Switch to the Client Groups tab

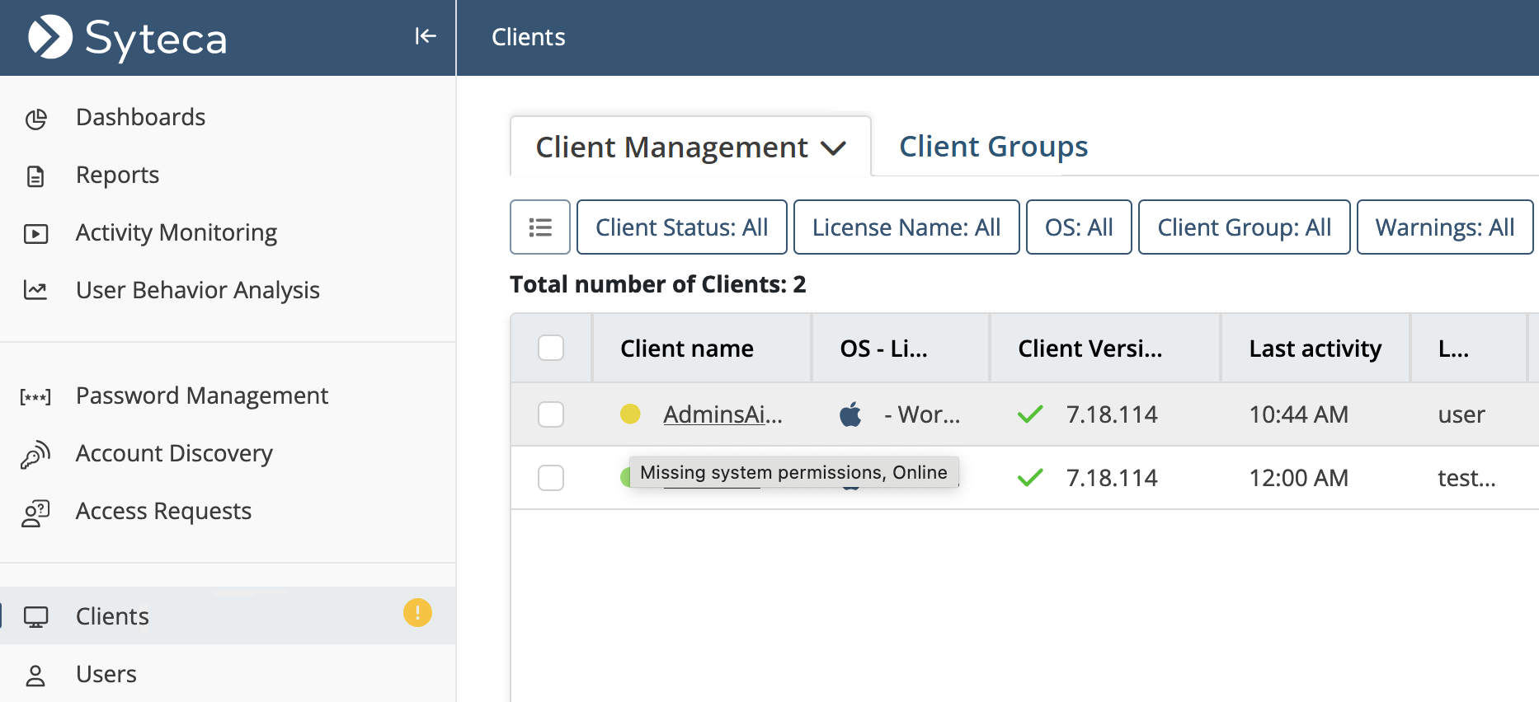[x=993, y=147]
